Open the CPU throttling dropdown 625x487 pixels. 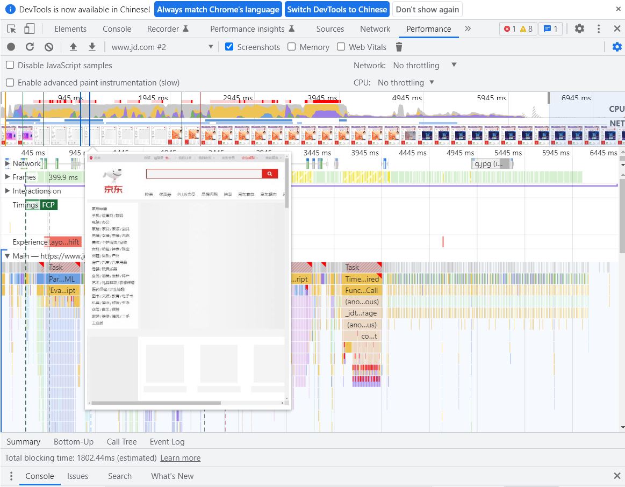pyautogui.click(x=406, y=83)
